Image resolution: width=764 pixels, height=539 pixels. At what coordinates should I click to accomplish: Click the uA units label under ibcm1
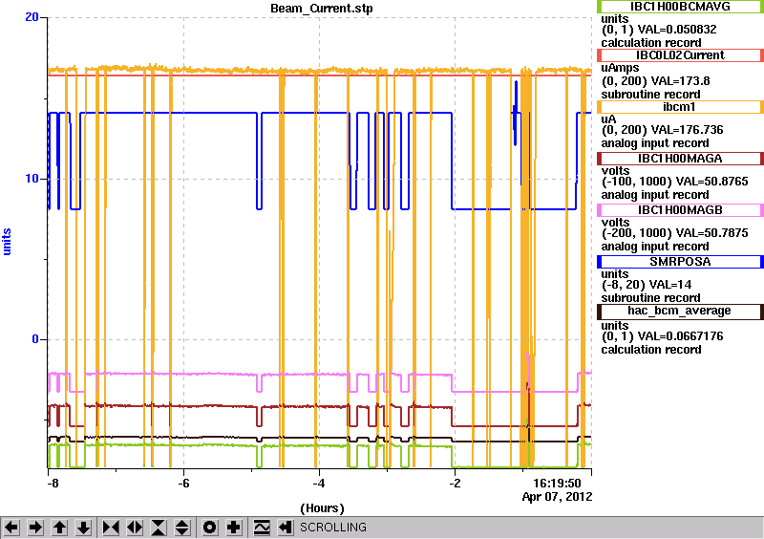coord(608,119)
